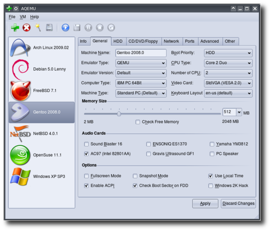Image resolution: width=271 pixels, height=231 pixels.
Task: Uncheck AC97 (Intel 82801AA) audio card
Action: click(86, 154)
